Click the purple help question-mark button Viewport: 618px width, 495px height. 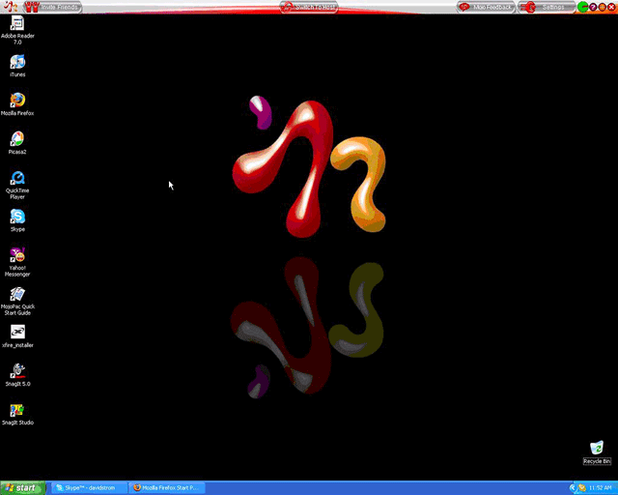(x=593, y=7)
